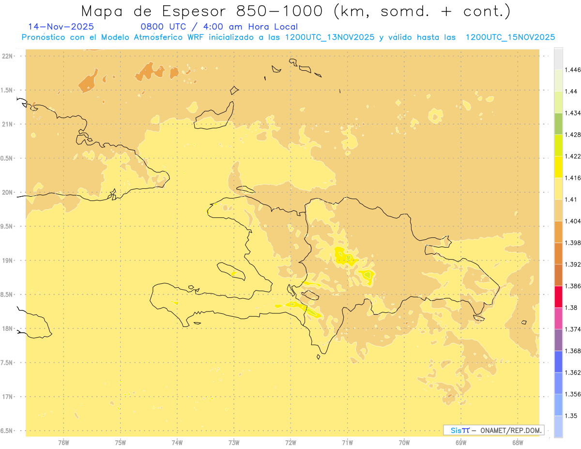
Task: Click the green legend swatch between 1.428 and 1.434
Action: pyautogui.click(x=558, y=124)
